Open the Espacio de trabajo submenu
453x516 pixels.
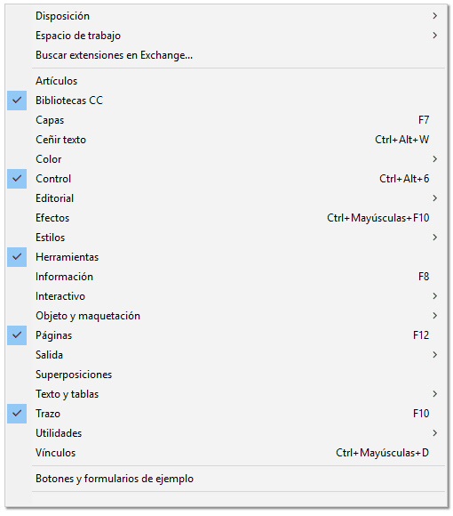pos(435,36)
